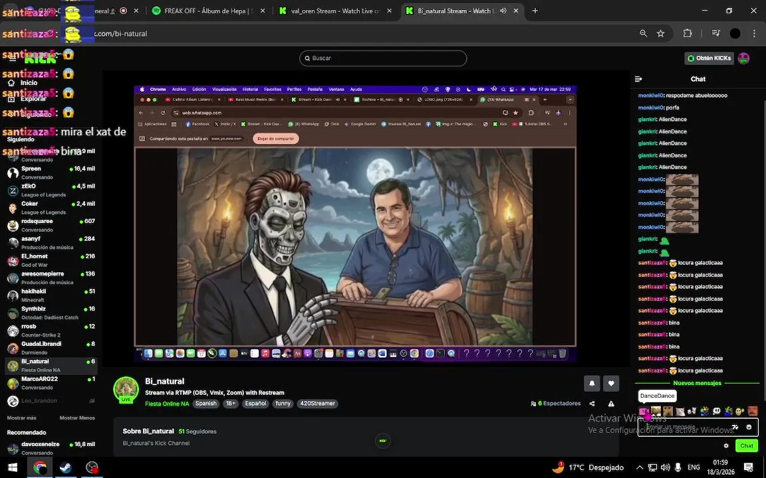Switch to the val_oren Stream tab
The image size is (766, 478).
334,11
